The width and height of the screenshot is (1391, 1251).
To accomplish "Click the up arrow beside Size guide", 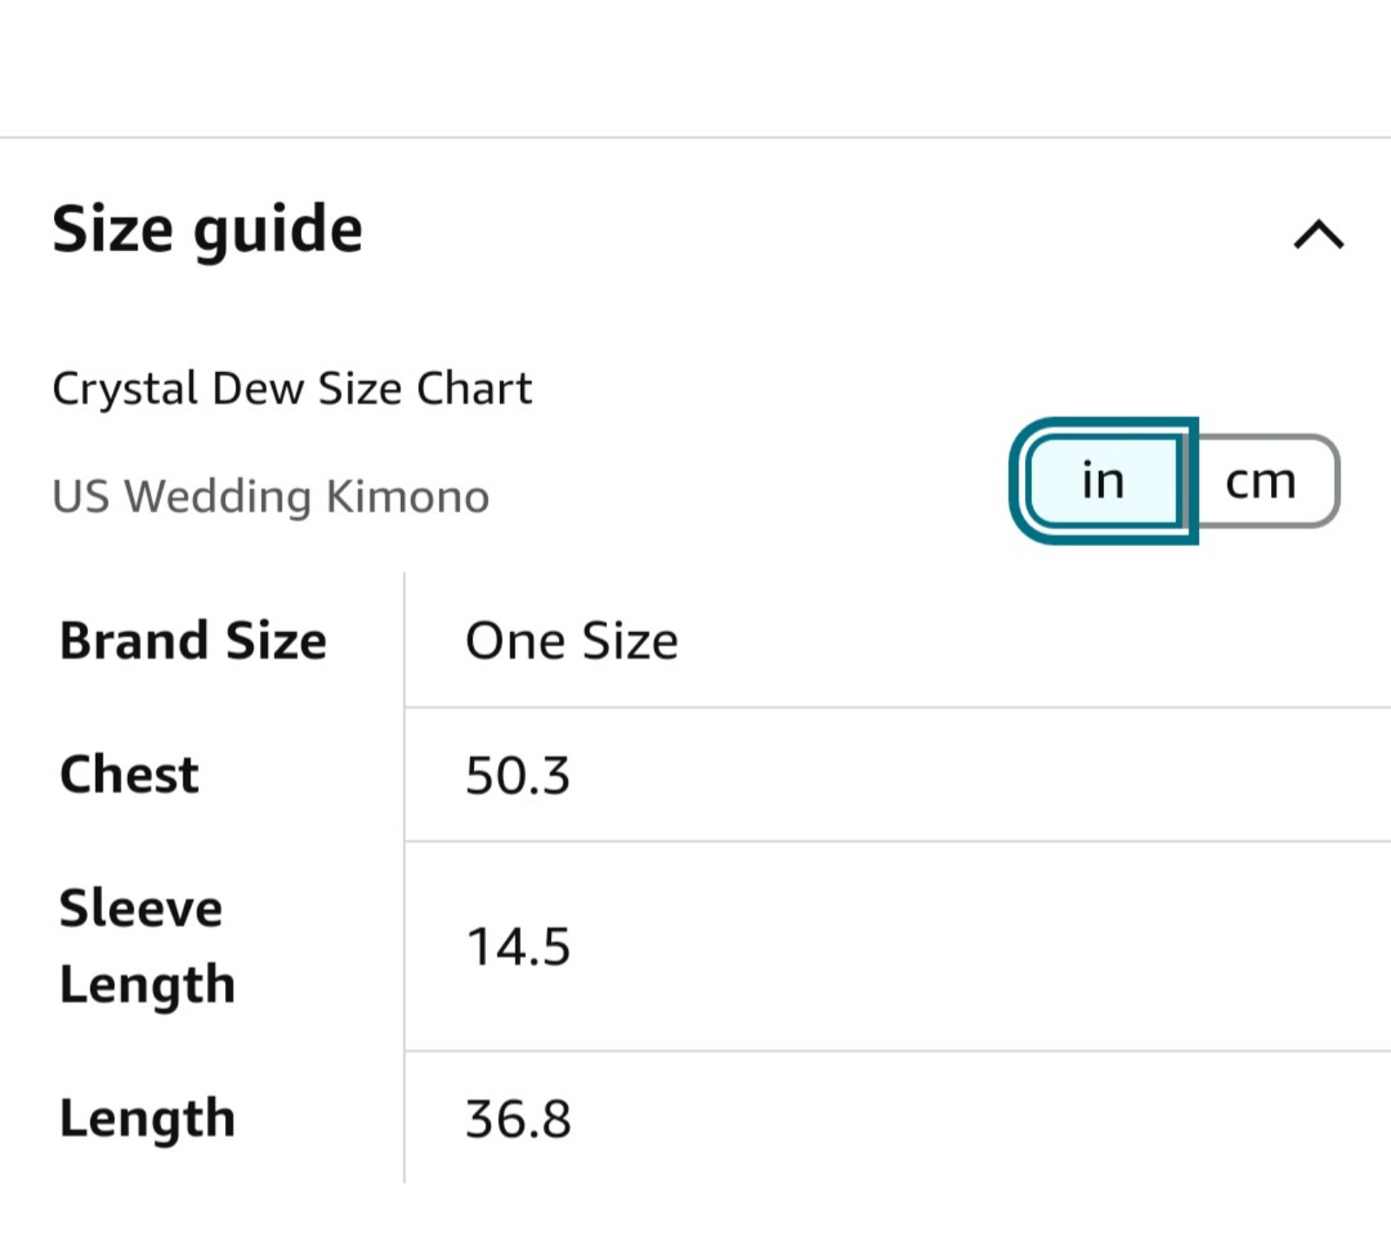I will [1318, 235].
